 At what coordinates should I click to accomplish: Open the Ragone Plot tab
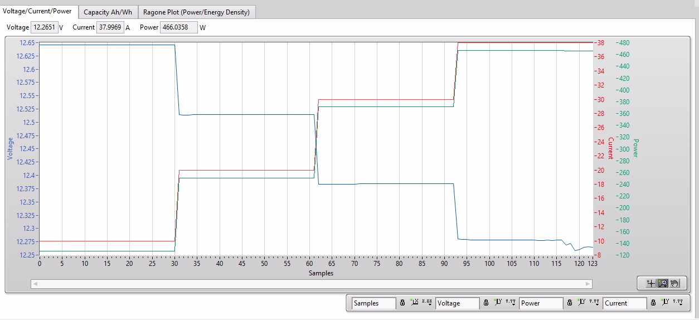196,12
